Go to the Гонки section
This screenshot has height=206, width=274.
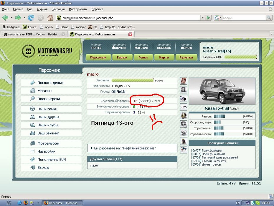(x=143, y=57)
